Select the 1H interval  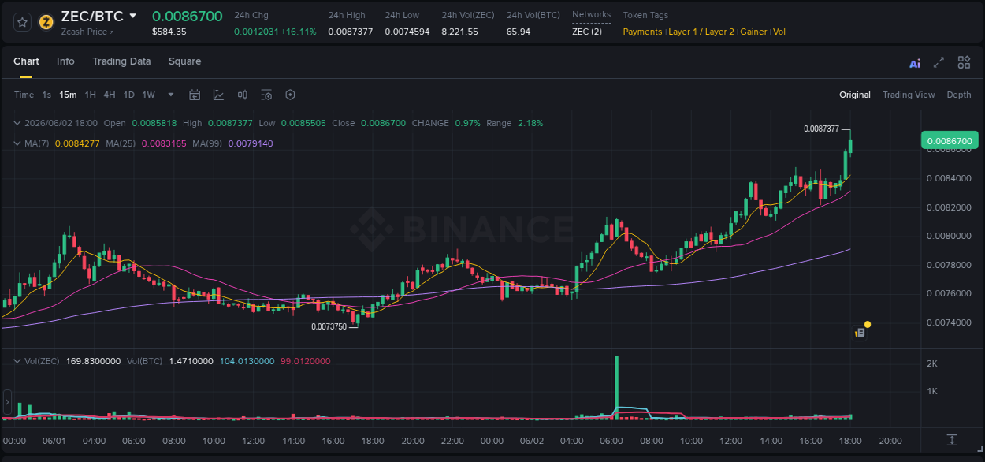coord(90,95)
